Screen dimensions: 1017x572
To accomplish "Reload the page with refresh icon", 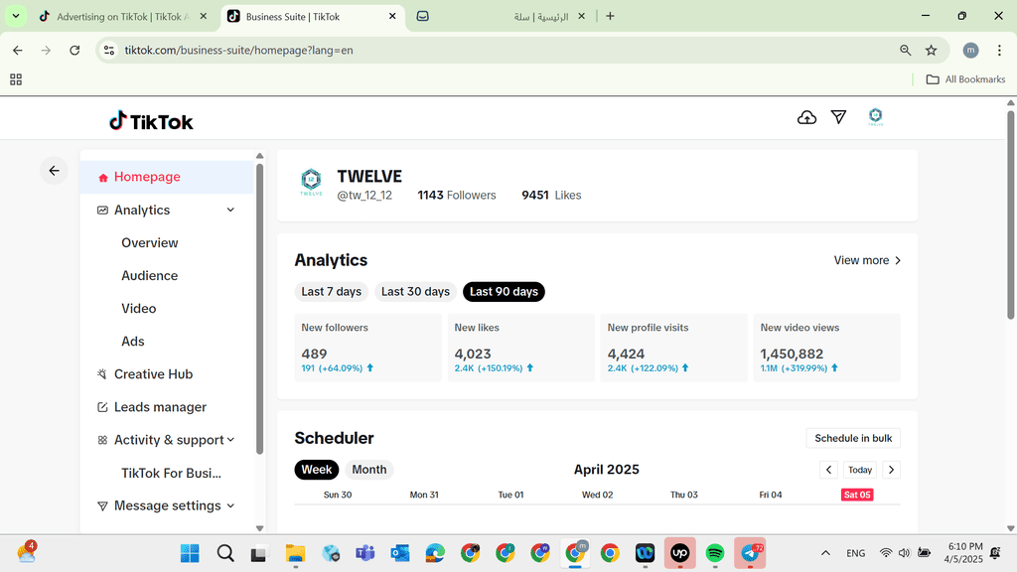I will pos(74,50).
